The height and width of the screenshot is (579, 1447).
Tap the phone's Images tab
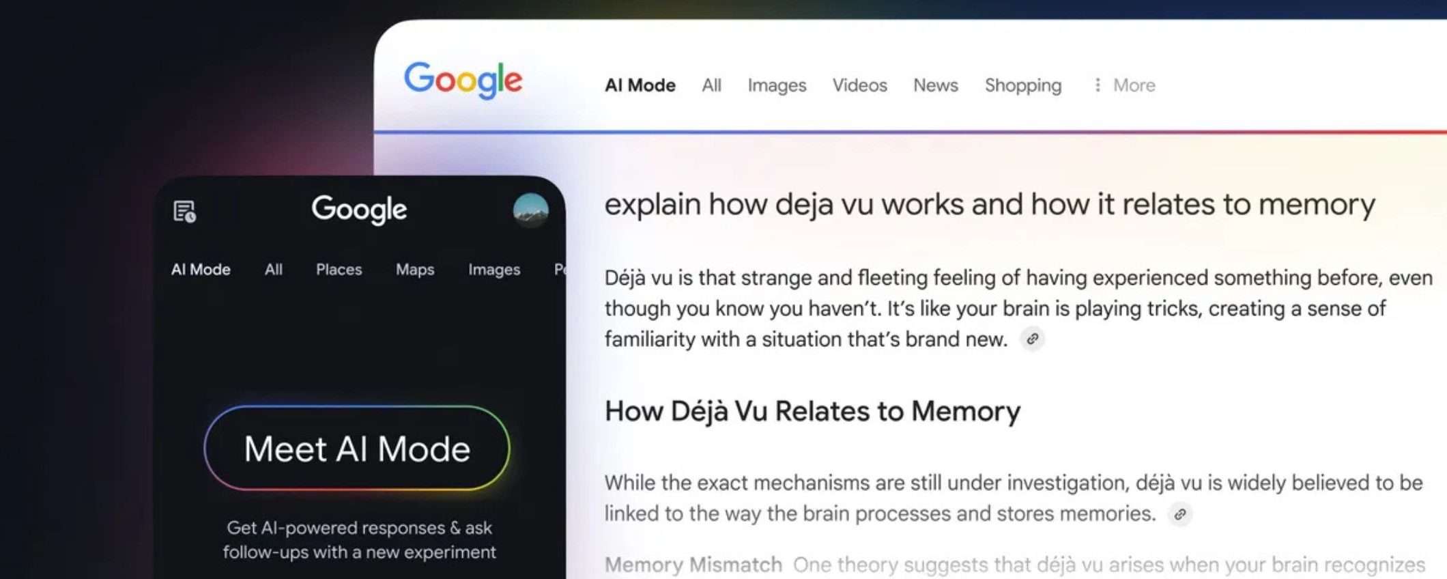coord(494,270)
